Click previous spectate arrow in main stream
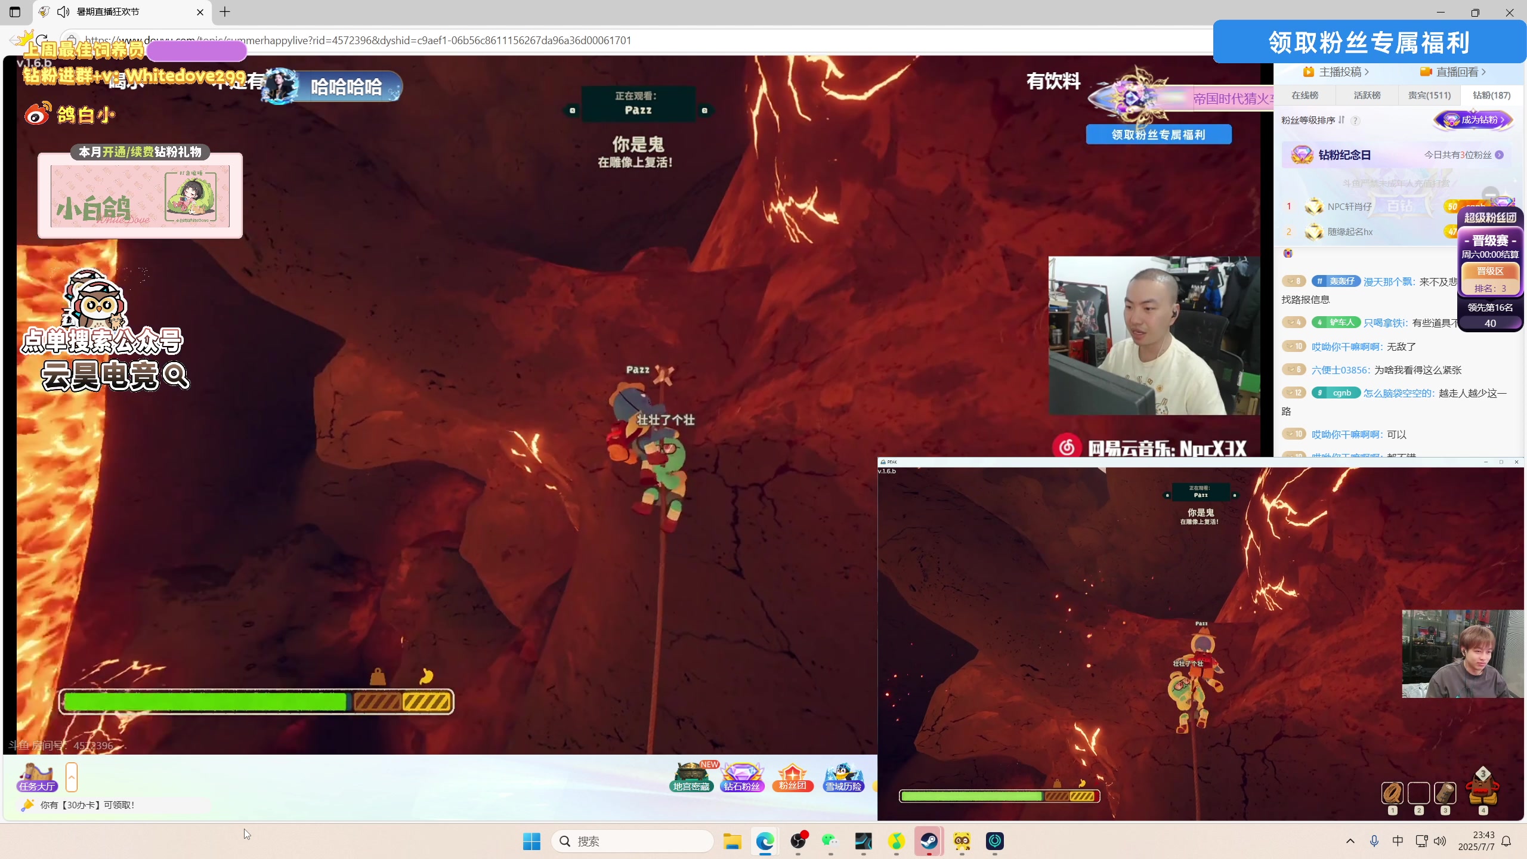The height and width of the screenshot is (859, 1527). coord(572,110)
